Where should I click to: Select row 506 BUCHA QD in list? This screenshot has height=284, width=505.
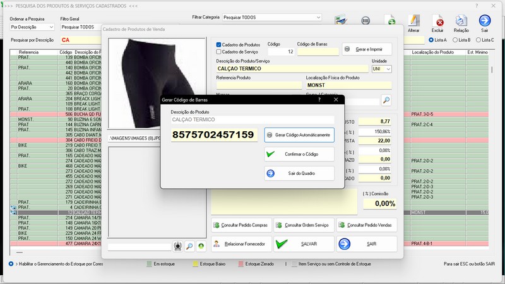pyautogui.click(x=56, y=114)
